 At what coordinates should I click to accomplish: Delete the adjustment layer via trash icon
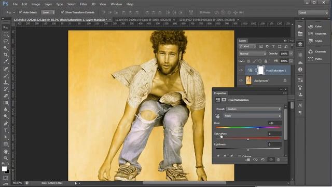[279, 159]
